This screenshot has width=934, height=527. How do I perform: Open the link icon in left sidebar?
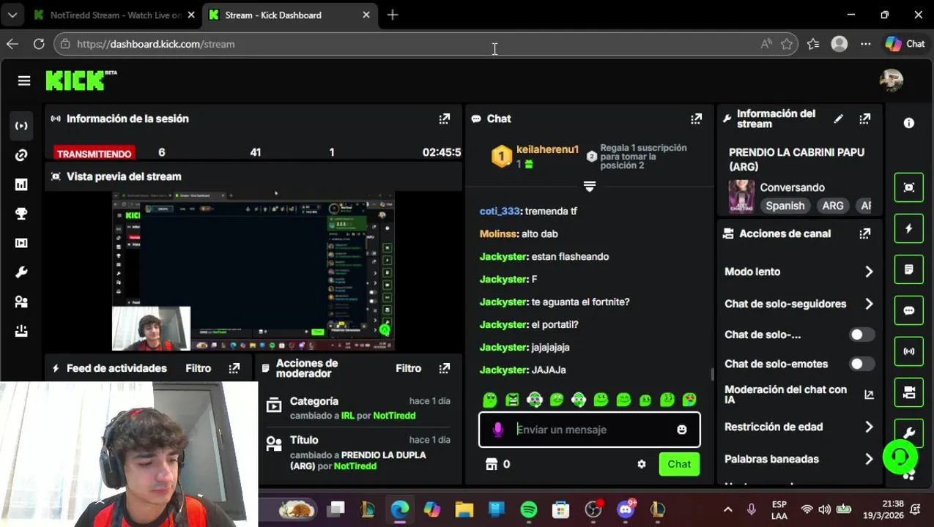tap(21, 155)
